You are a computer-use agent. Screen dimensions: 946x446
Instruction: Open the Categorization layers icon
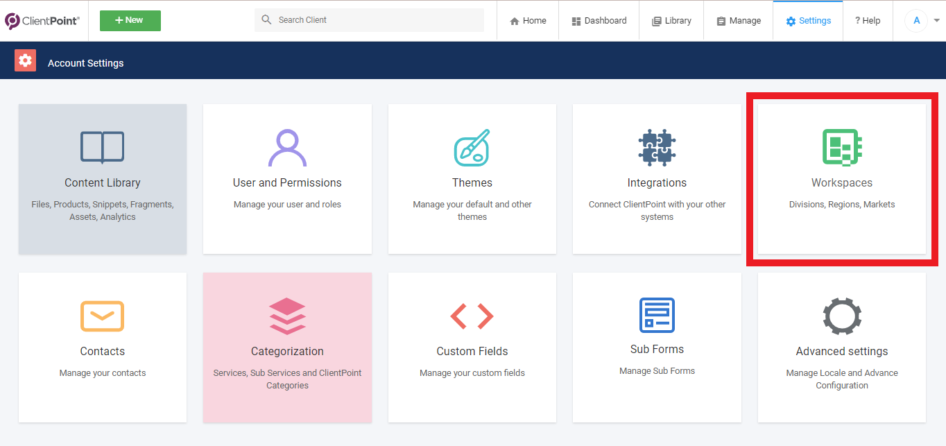click(x=287, y=316)
